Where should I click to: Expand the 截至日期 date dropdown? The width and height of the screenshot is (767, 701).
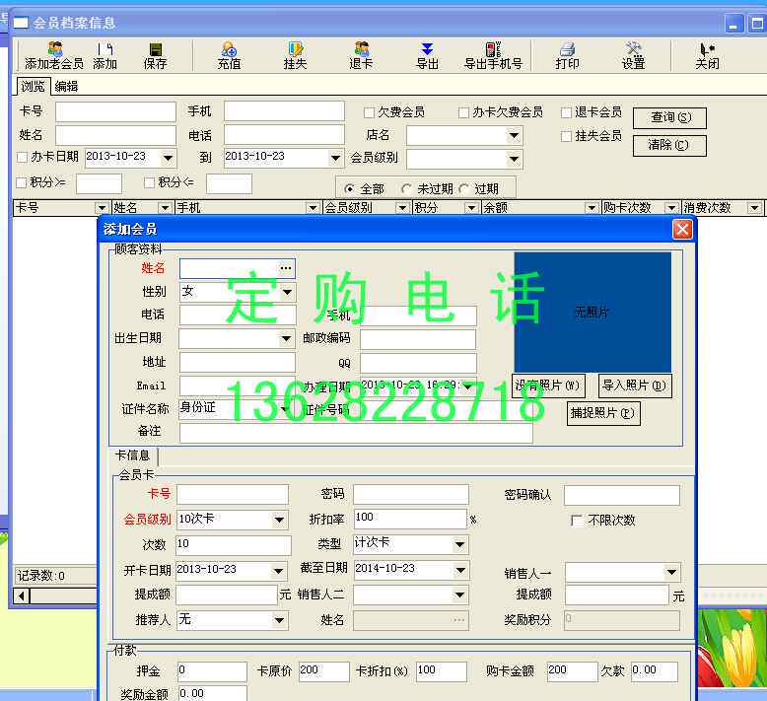click(x=460, y=571)
